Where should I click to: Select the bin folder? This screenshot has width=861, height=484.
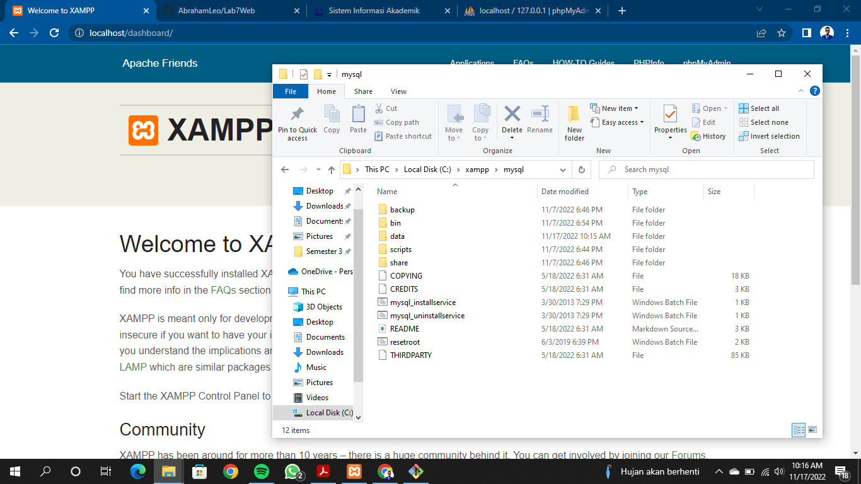point(395,223)
